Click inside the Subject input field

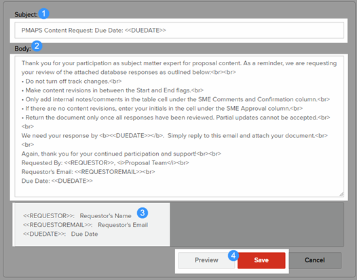click(x=179, y=31)
